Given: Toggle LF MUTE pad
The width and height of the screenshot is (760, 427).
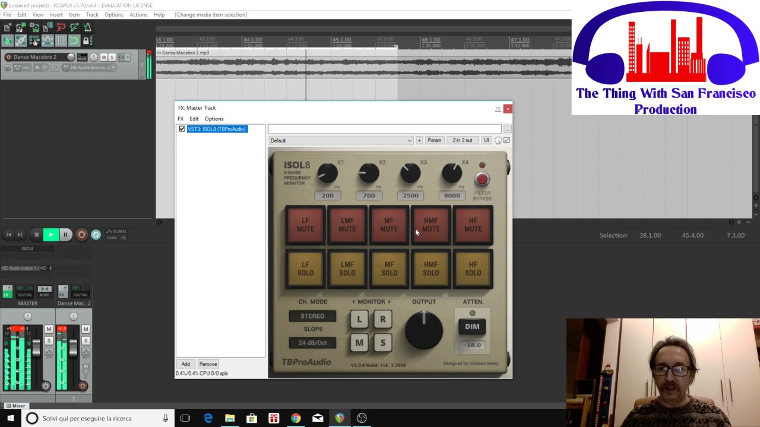Looking at the screenshot, I should (305, 225).
